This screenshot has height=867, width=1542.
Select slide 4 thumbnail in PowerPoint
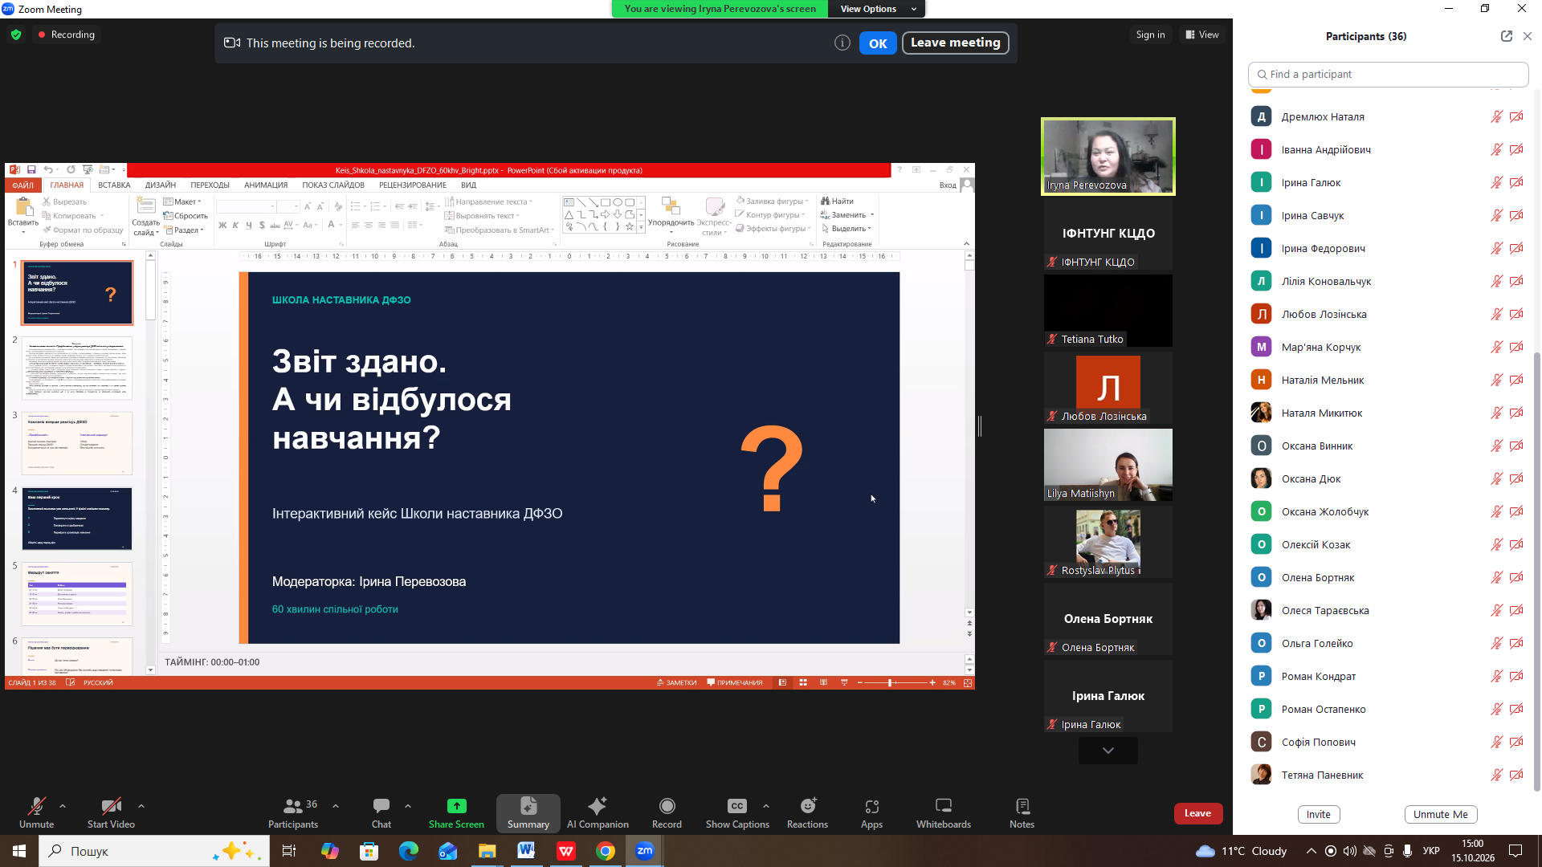point(77,519)
